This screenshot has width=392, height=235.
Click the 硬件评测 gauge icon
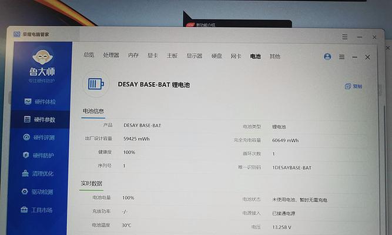(x=26, y=137)
